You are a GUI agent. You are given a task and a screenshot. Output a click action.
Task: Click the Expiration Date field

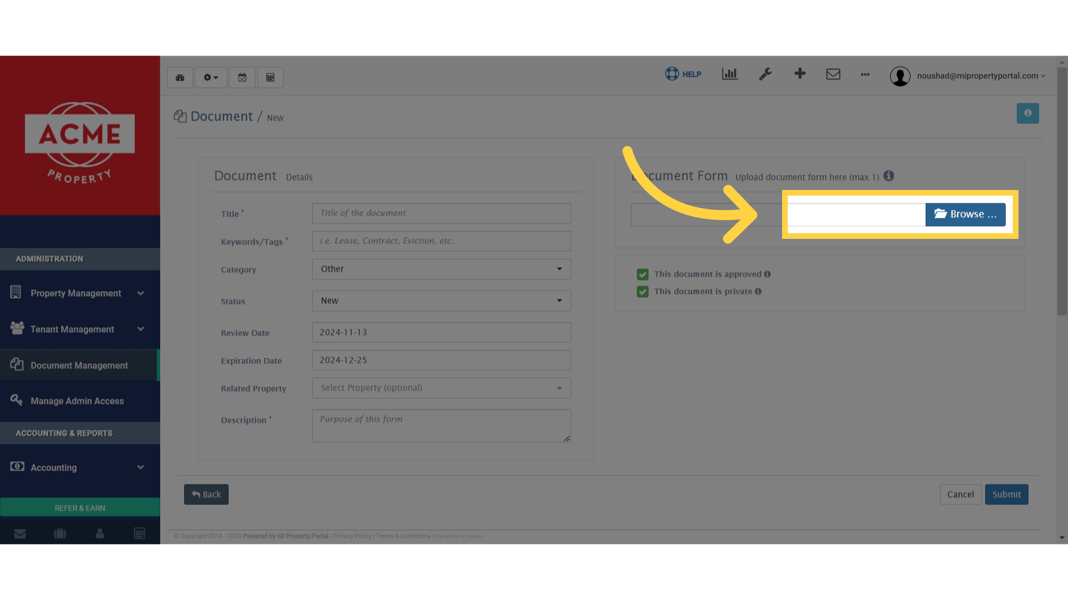442,361
